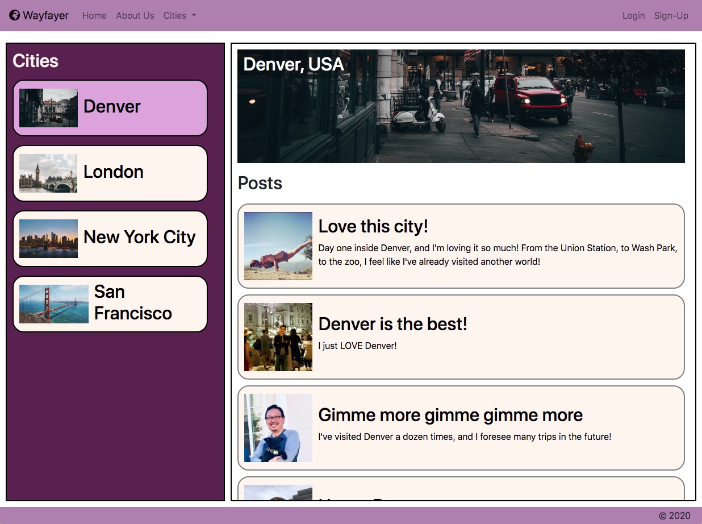Viewport: 702px width, 524px height.
Task: Click the "I've visited Denver a dozen times" text
Action: (x=465, y=436)
